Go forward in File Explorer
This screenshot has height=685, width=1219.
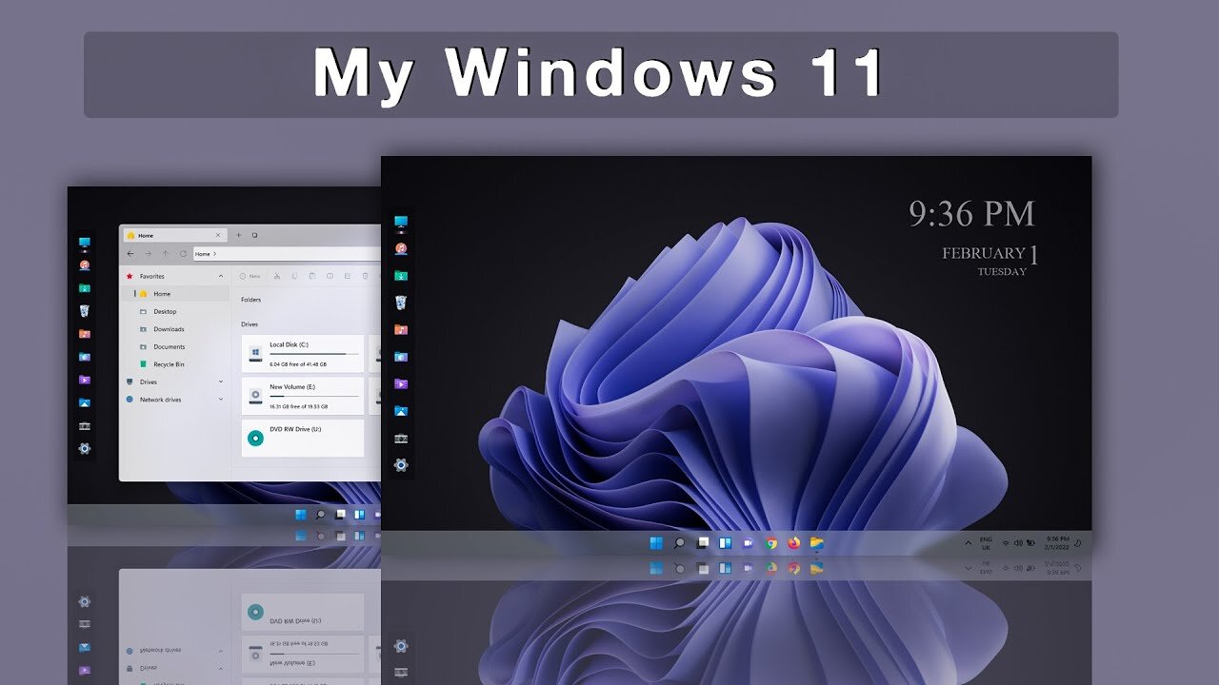[148, 254]
